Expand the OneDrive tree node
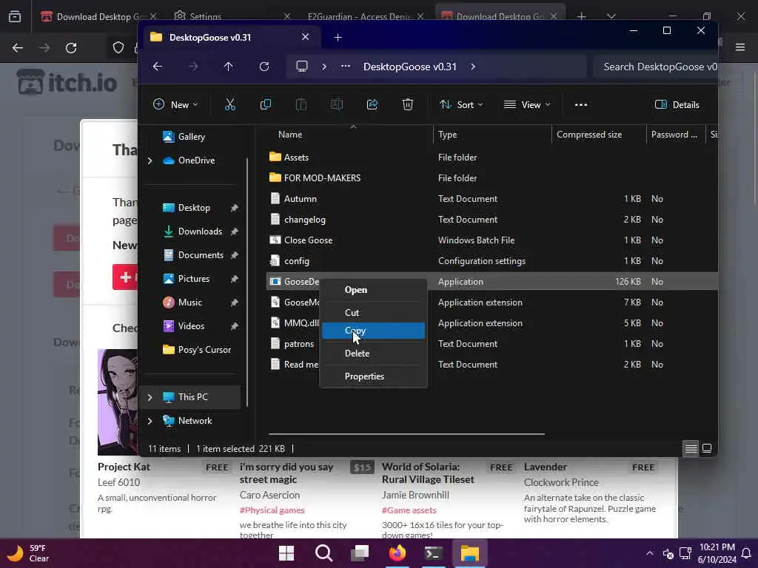 pos(150,160)
